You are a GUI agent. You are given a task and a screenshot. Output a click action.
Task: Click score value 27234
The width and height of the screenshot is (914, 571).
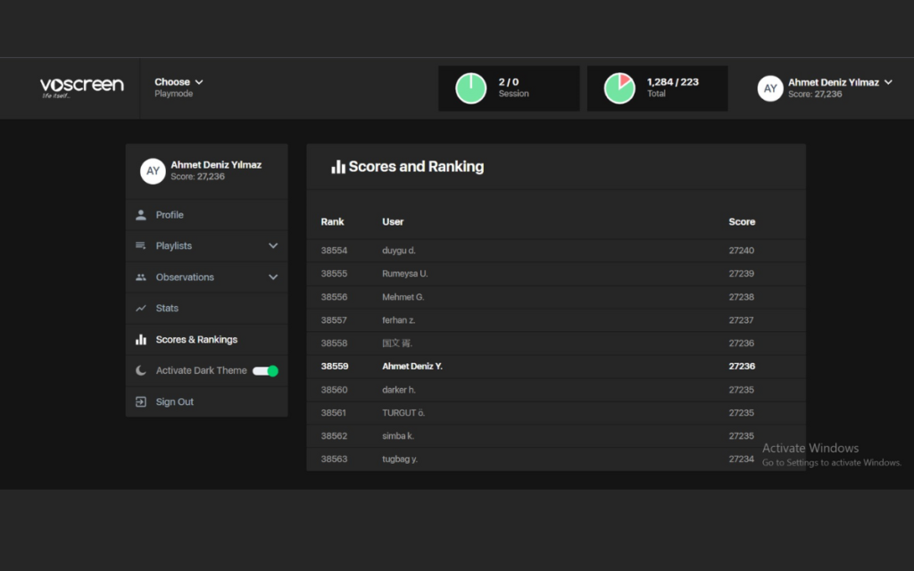[742, 459]
